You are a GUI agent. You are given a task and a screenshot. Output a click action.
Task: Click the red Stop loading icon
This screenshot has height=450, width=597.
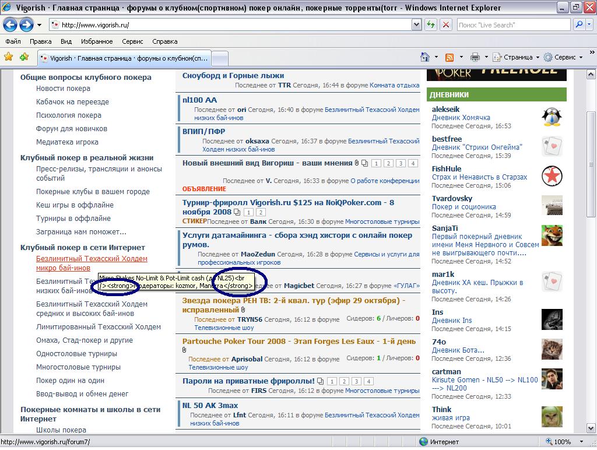pyautogui.click(x=446, y=24)
